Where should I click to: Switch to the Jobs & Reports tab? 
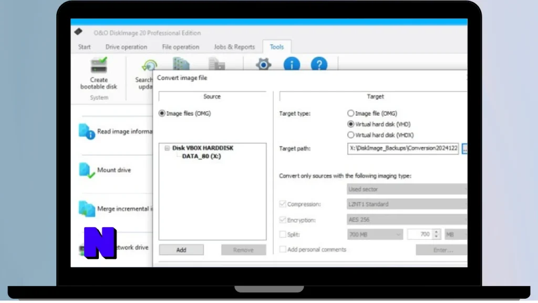234,47
